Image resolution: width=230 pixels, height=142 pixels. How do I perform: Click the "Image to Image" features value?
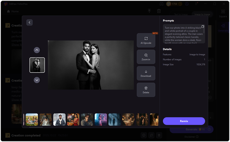click(197, 54)
